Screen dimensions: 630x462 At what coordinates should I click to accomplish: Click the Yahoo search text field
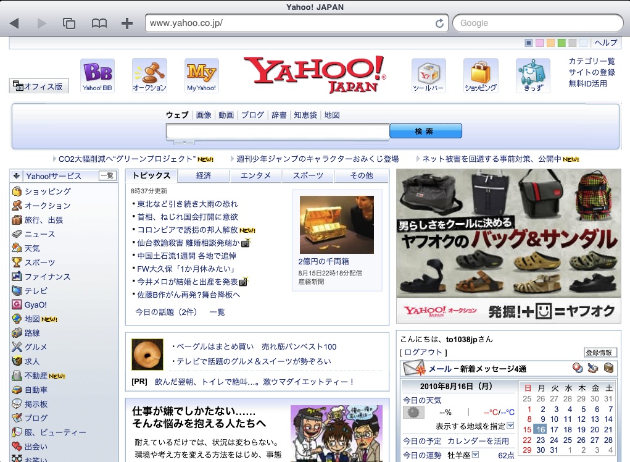click(278, 131)
